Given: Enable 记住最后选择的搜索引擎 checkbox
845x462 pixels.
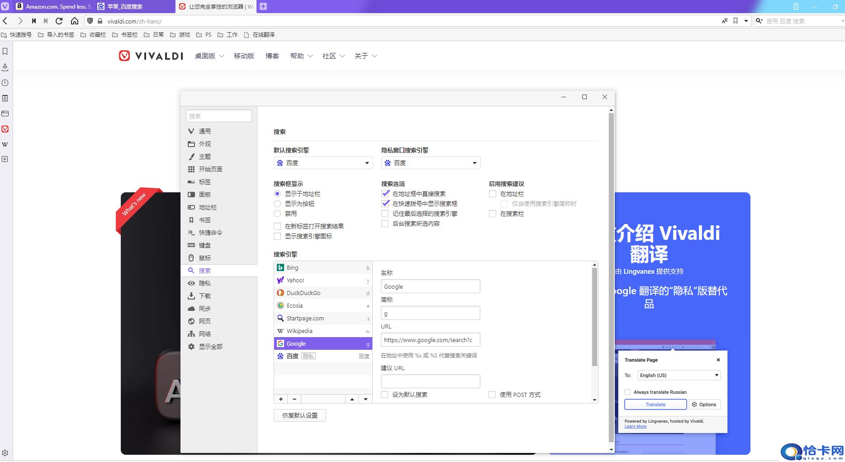Looking at the screenshot, I should (385, 213).
